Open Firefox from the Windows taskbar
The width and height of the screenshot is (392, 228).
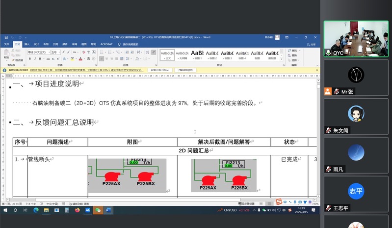tap(77, 210)
